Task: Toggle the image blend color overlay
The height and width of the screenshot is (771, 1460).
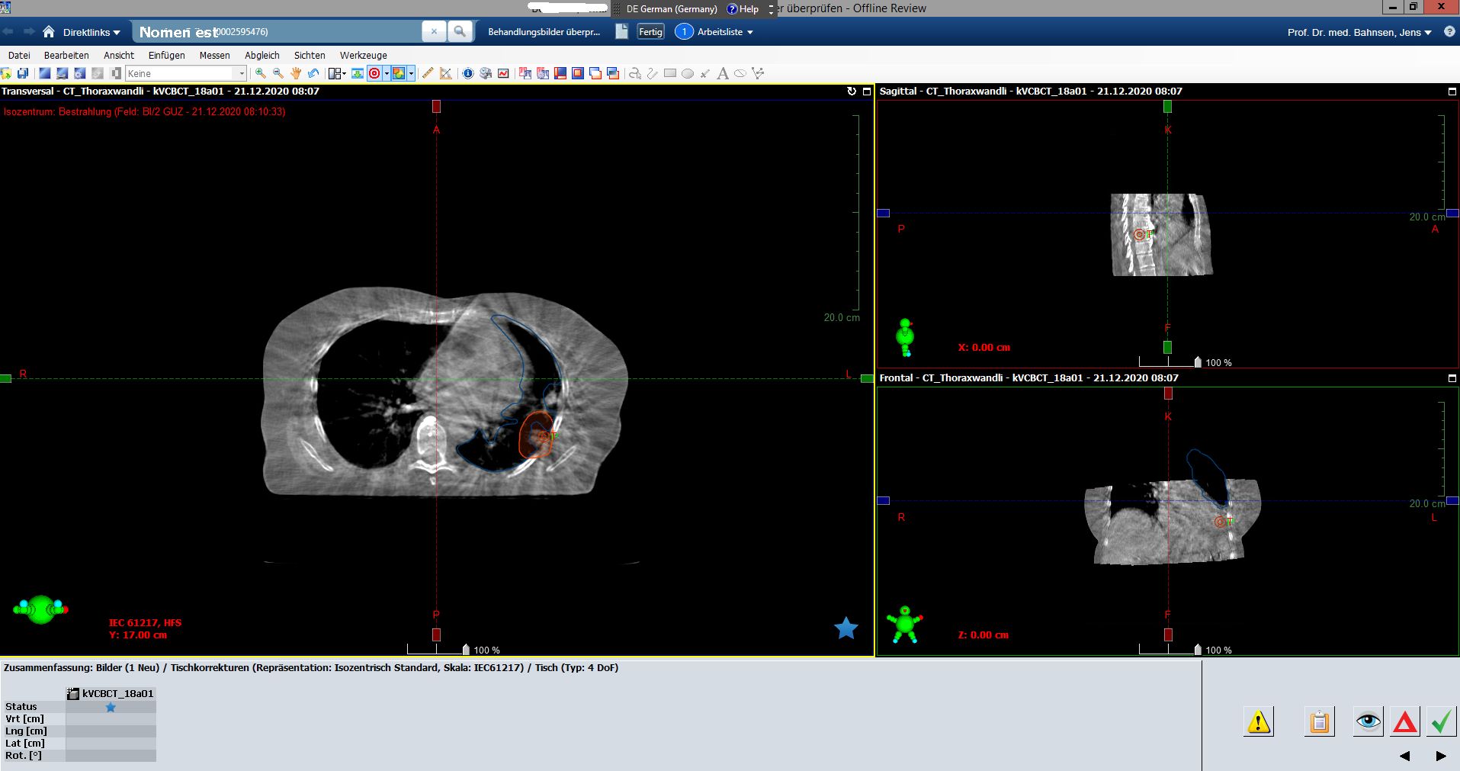Action: click(399, 73)
